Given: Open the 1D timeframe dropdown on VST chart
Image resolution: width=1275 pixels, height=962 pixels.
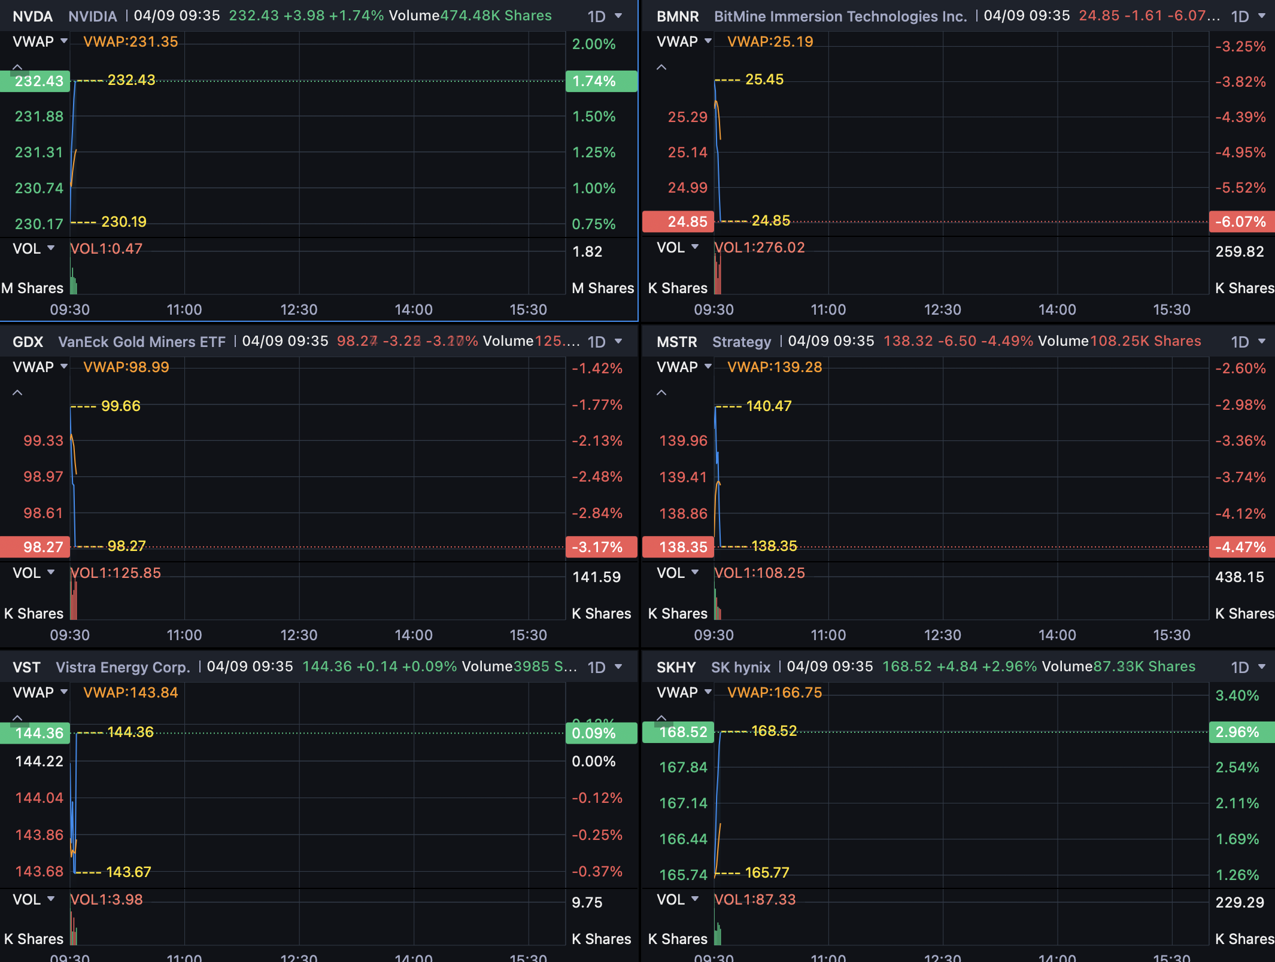Looking at the screenshot, I should pyautogui.click(x=605, y=667).
